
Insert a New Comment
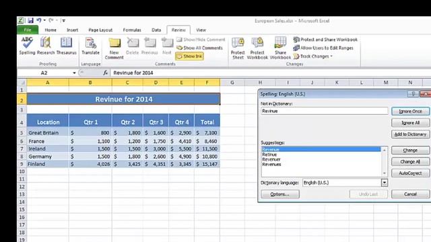[x=114, y=48]
